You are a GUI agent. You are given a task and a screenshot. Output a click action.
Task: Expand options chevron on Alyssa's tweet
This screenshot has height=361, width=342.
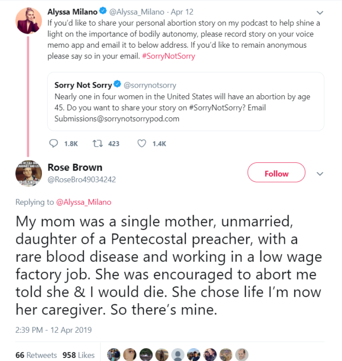(x=320, y=12)
